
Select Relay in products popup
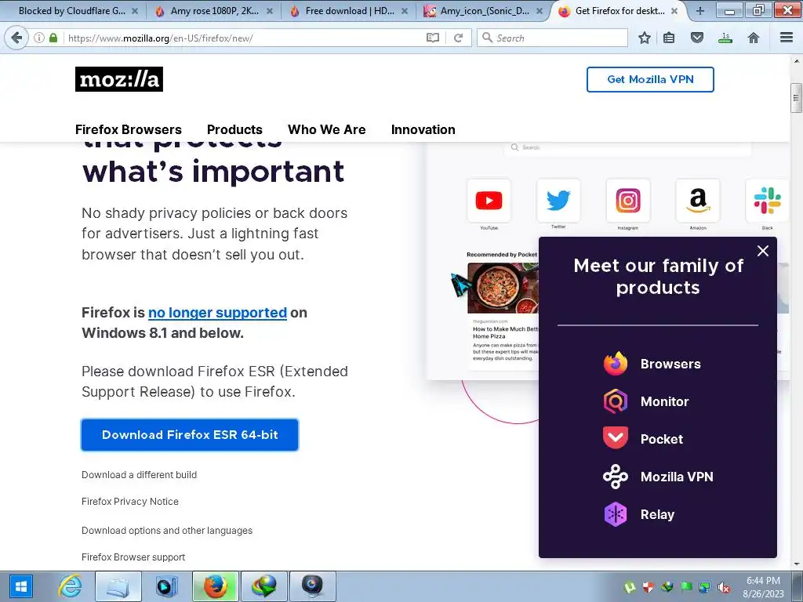click(x=657, y=514)
